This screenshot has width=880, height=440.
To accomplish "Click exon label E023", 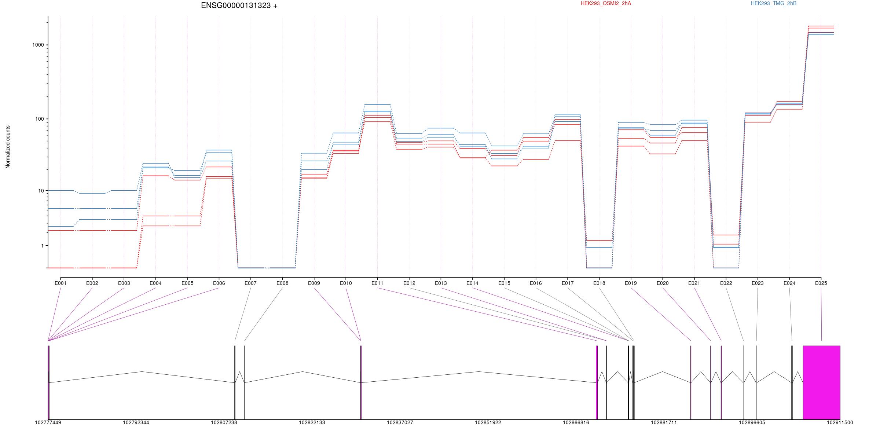I will pyautogui.click(x=758, y=283).
